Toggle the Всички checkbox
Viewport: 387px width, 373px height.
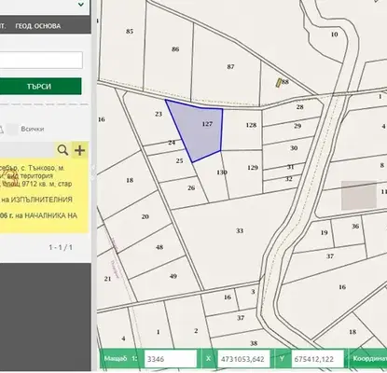coord(12,130)
